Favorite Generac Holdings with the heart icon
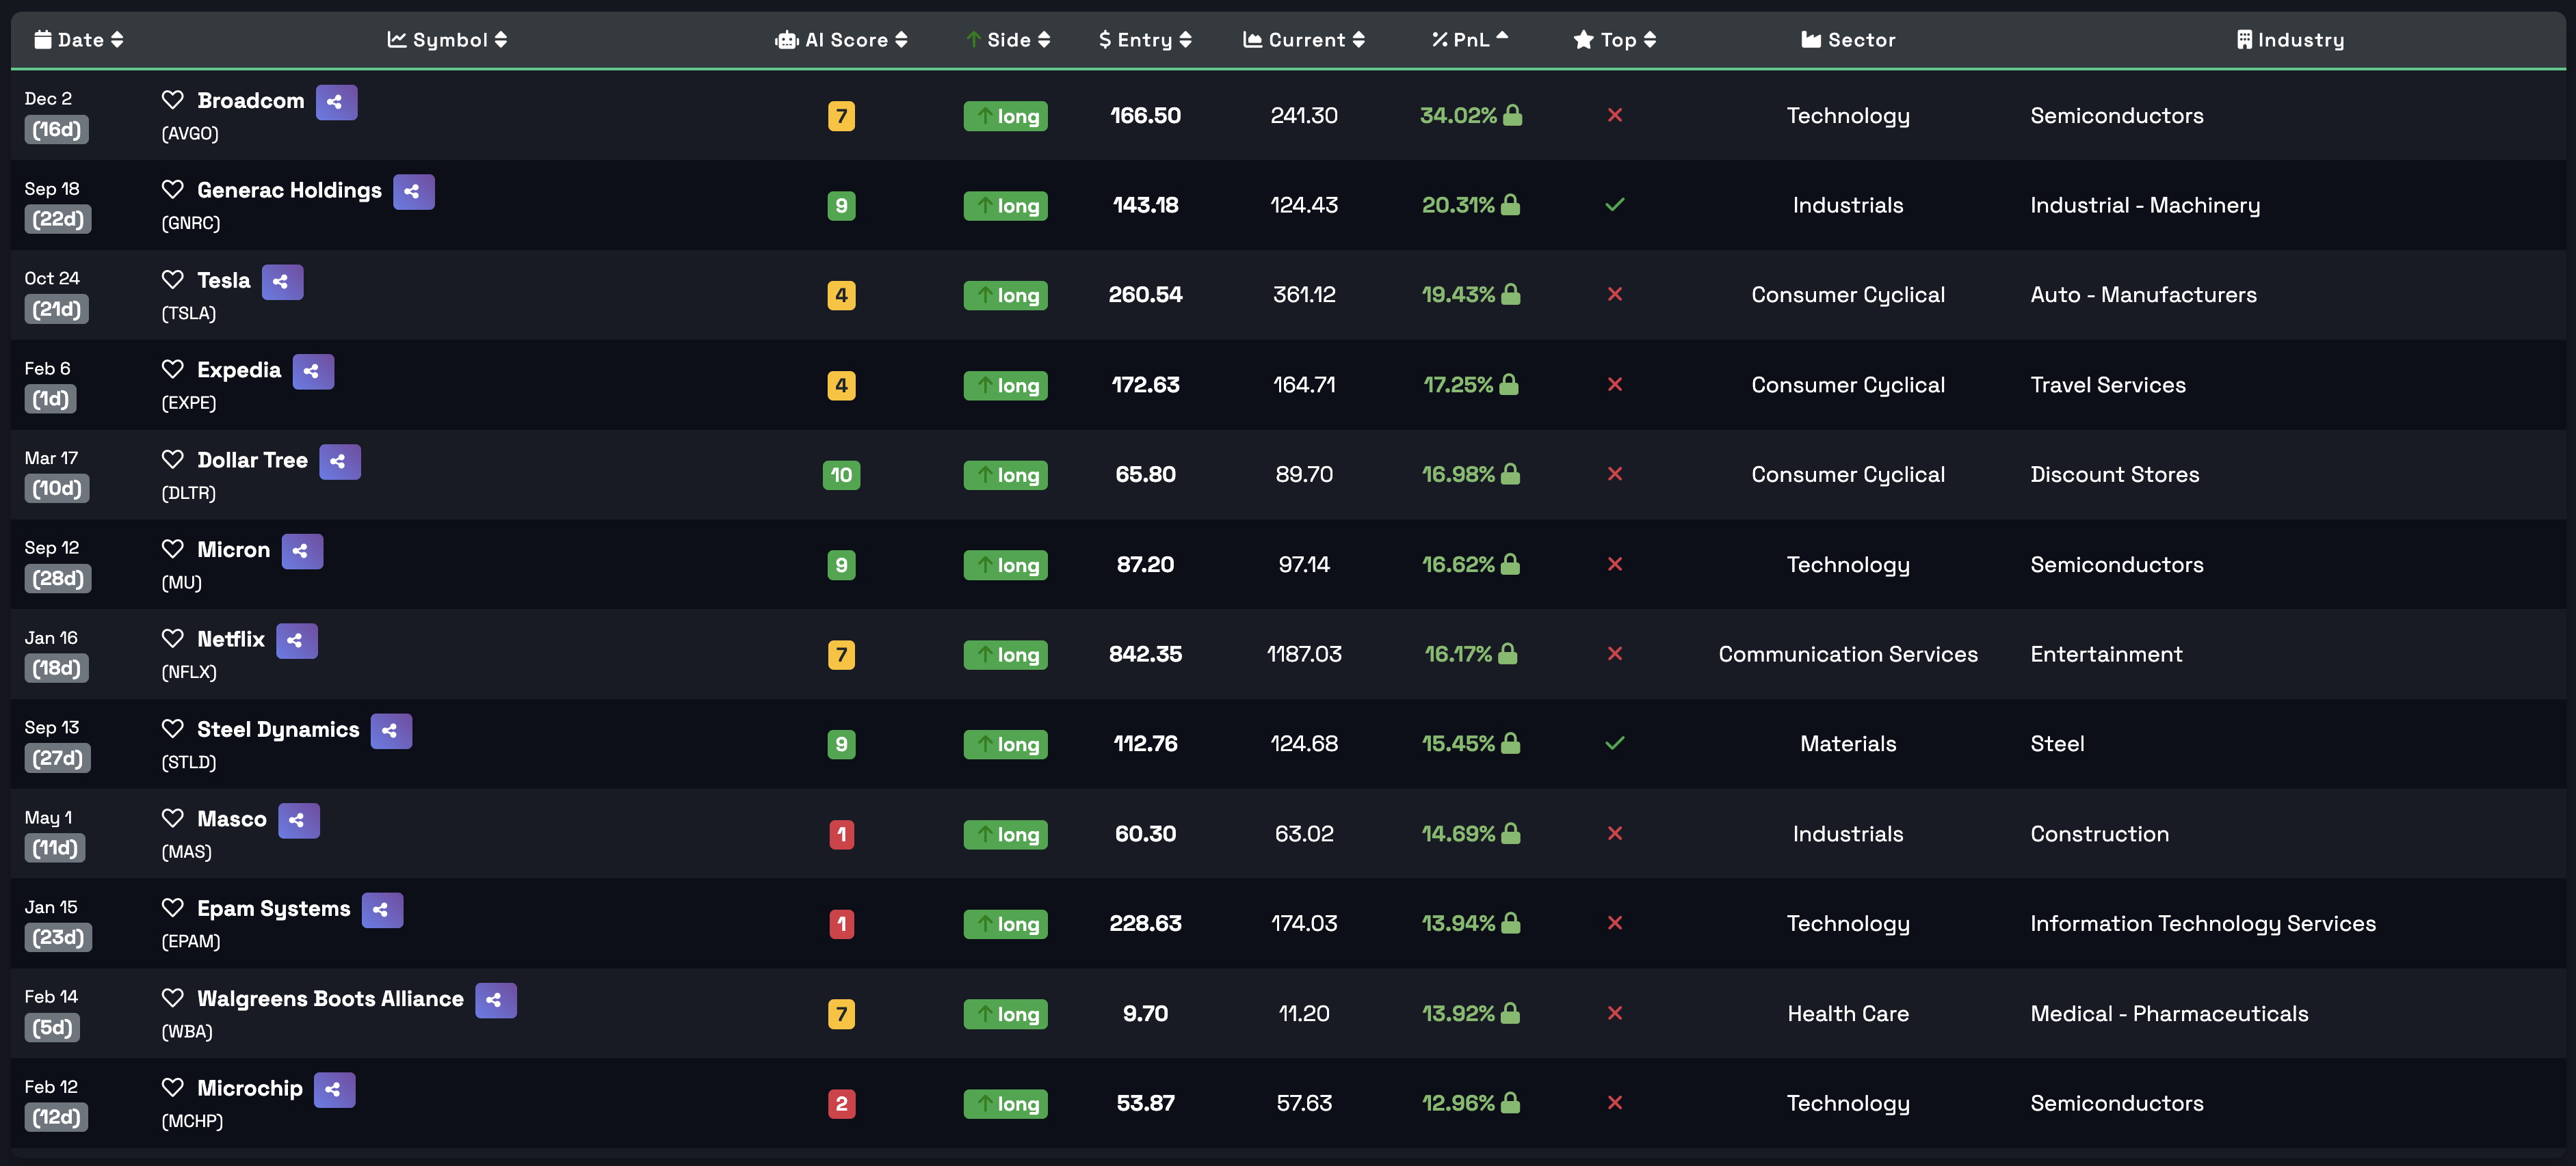 pyautogui.click(x=172, y=190)
